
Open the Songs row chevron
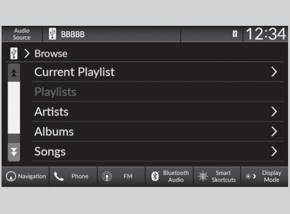(274, 152)
